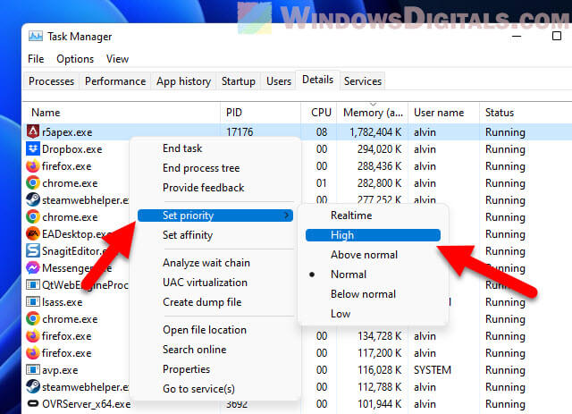This screenshot has width=572, height=414.
Task: Click the r5apex.exe Apex icon
Action: [x=33, y=131]
